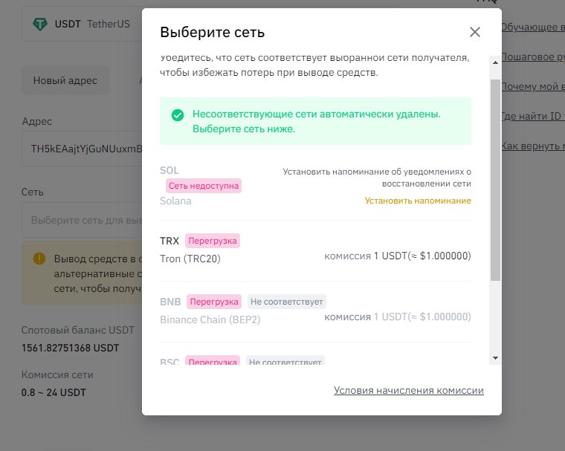
Task: Click scrollbar down arrow in dialog
Action: pyautogui.click(x=495, y=358)
